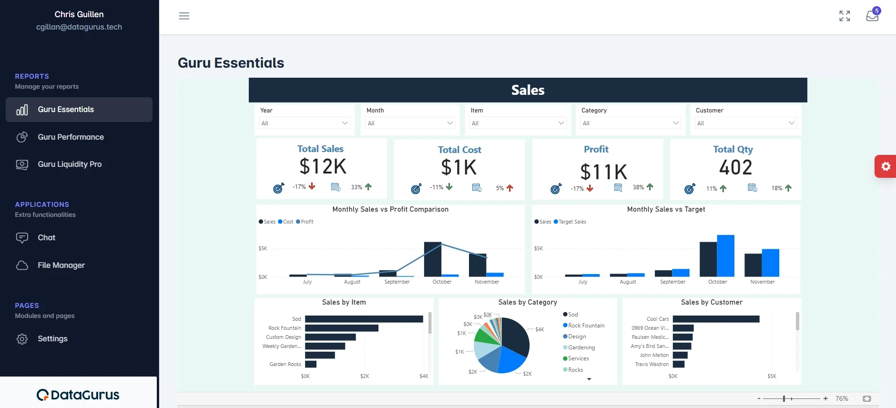
Task: Click the zoom in plus icon
Action: tap(825, 398)
